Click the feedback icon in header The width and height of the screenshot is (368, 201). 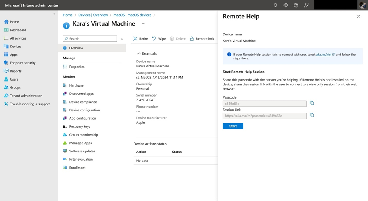[x=306, y=5]
